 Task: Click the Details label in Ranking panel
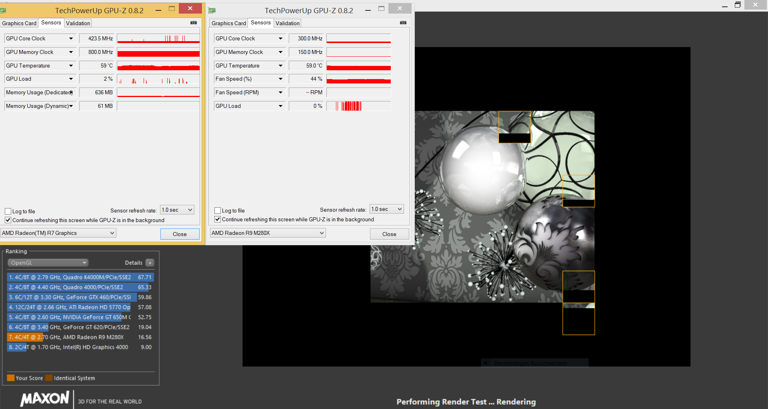134,263
